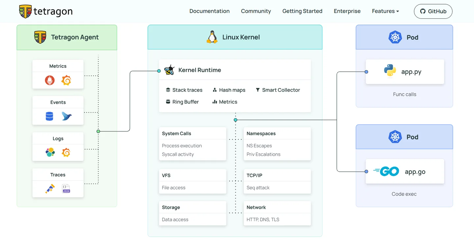This screenshot has height=243, width=474.
Task: Click the Kernel Runtime heading
Action: (199, 70)
